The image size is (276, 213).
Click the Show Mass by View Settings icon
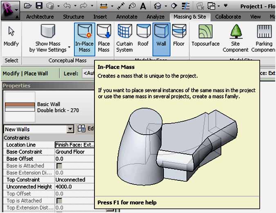click(x=48, y=38)
